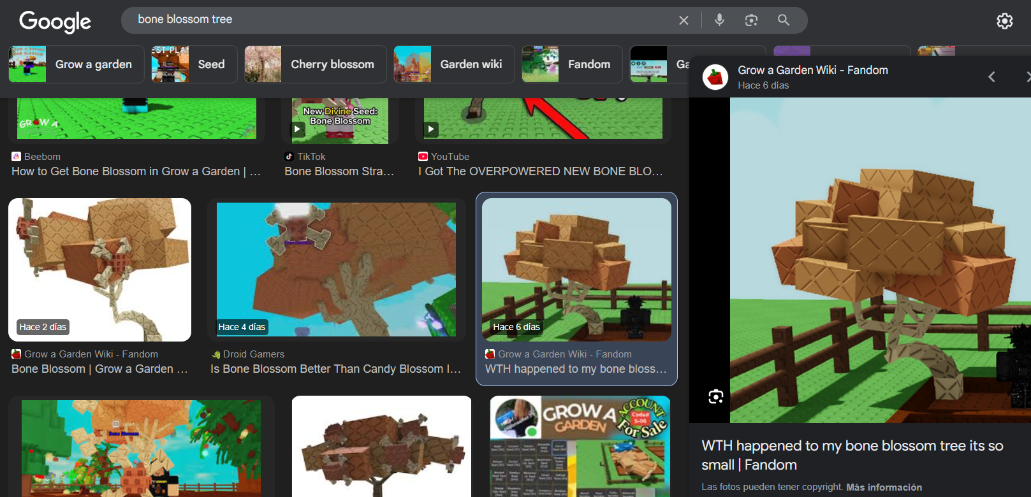Open 'Is Bone Blossom Better Than Candy Blossom' link
The width and height of the screenshot is (1031, 497).
[x=335, y=369]
